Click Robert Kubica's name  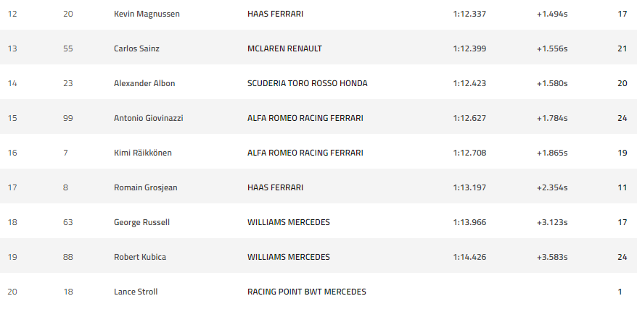tap(139, 257)
